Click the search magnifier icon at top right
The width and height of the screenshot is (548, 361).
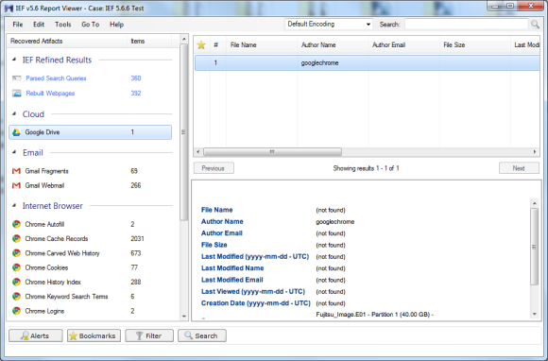click(535, 25)
